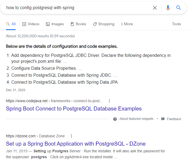This screenshot has width=190, height=166.
Task: Switch to the Images tab
Action: [55, 24]
